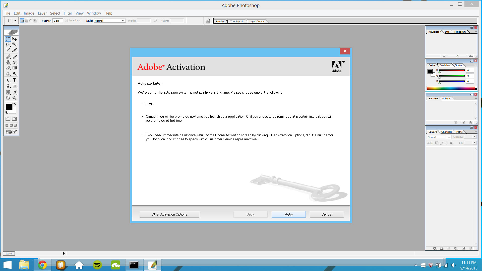Select the Clone Stamp tool
Viewport: 482px width, 271px height.
[x=8, y=62]
